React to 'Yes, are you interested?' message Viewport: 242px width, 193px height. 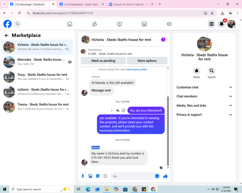click(x=123, y=110)
